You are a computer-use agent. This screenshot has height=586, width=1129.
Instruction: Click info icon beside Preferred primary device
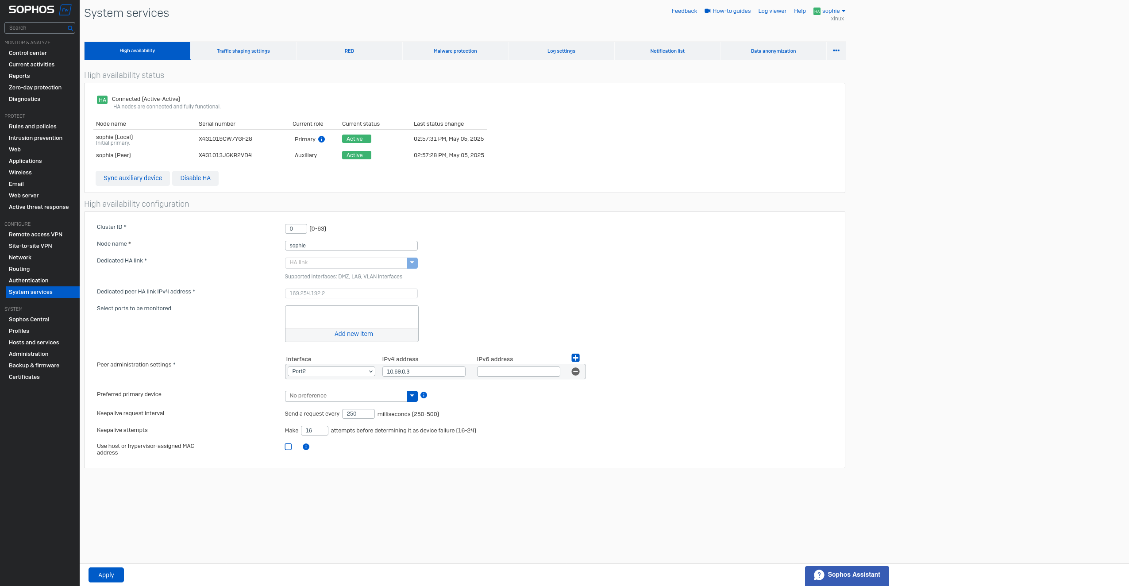424,395
